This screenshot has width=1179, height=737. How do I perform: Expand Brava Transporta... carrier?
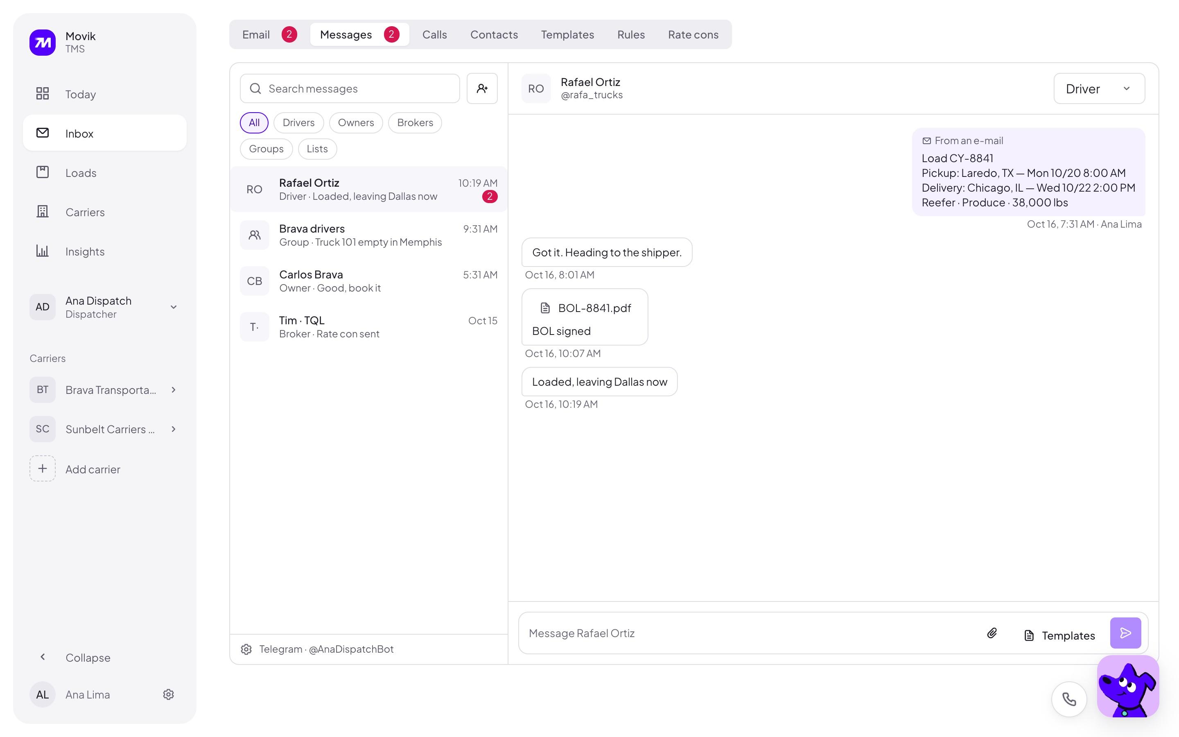pyautogui.click(x=174, y=390)
